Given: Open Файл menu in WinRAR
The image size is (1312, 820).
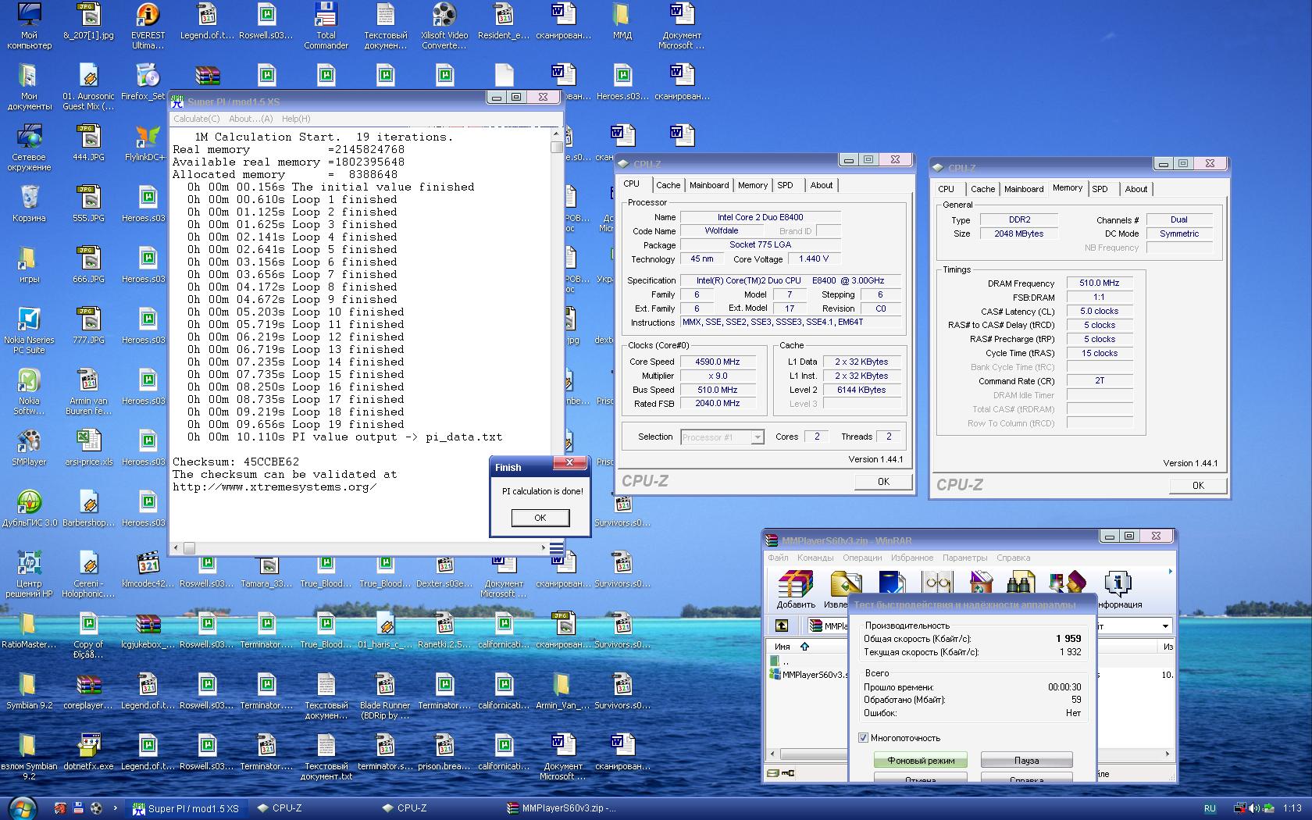Looking at the screenshot, I should pyautogui.click(x=778, y=558).
